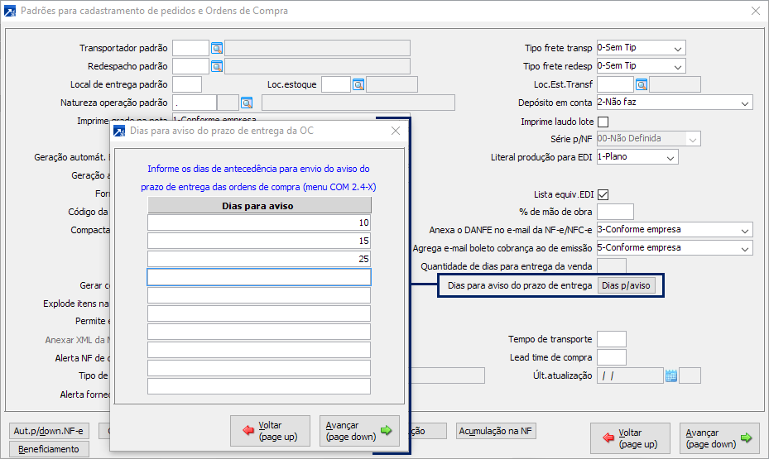Viewport: 769px width, 459px height.
Task: Click Tempo de transporte field
Action: (x=612, y=339)
